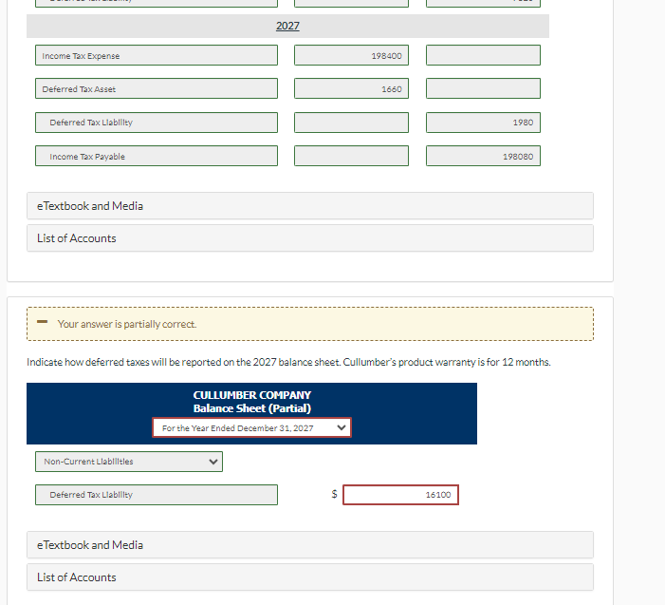The image size is (665, 605).
Task: Edit the 1980 credit amount
Action: (484, 123)
